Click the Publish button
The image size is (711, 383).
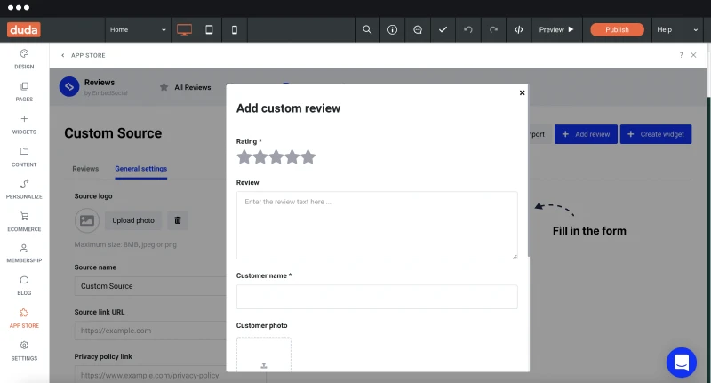pos(617,30)
